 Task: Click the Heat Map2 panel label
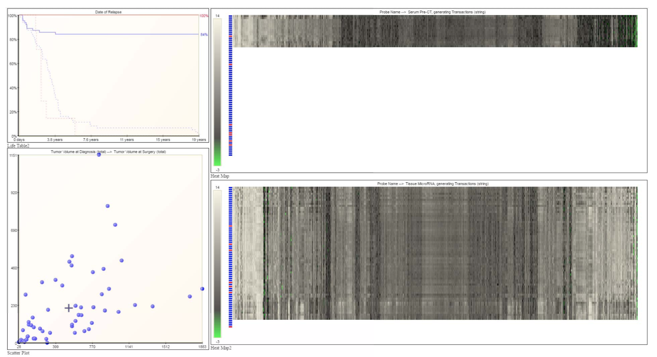click(221, 348)
